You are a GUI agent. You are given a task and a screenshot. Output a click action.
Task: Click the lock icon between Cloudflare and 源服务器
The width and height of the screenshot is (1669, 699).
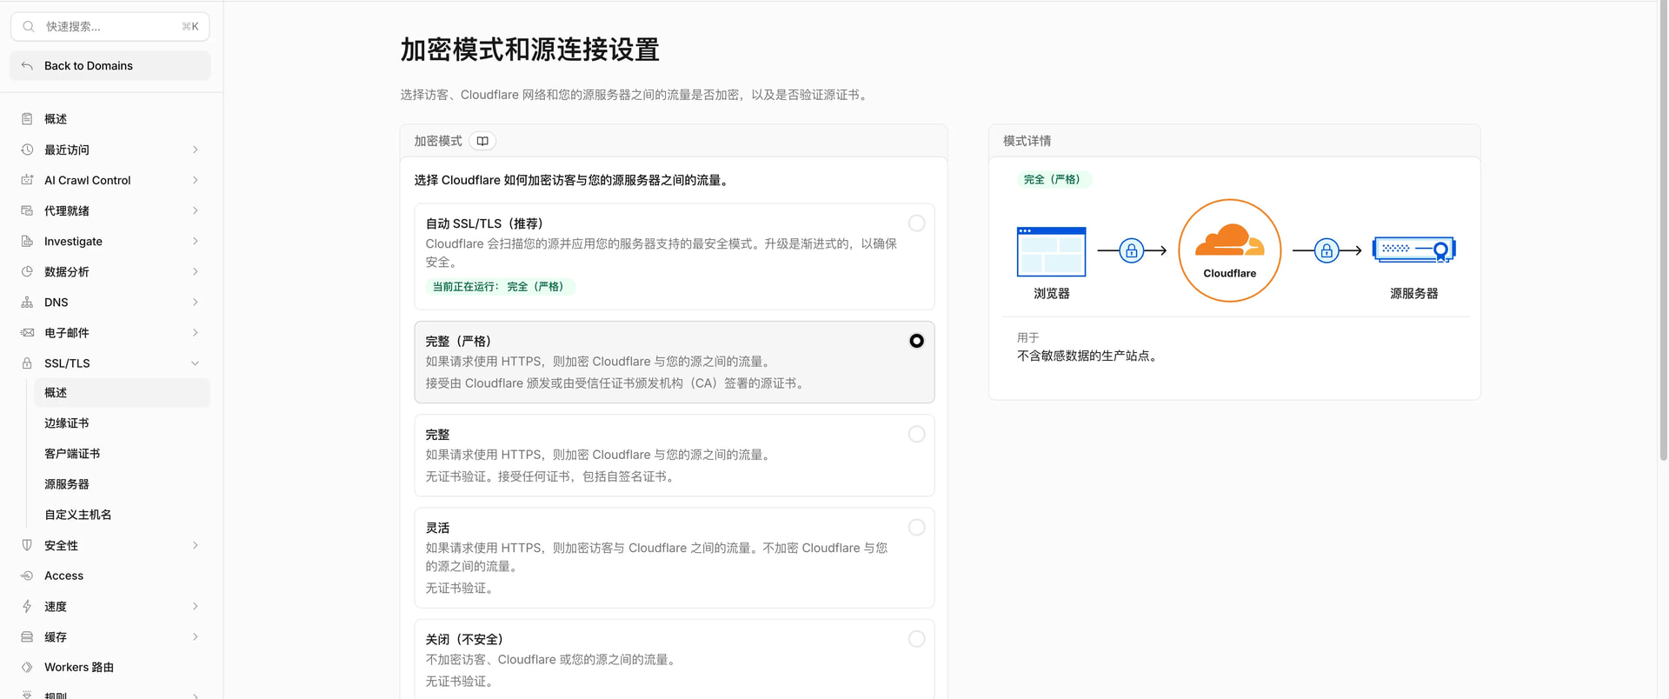(1327, 250)
